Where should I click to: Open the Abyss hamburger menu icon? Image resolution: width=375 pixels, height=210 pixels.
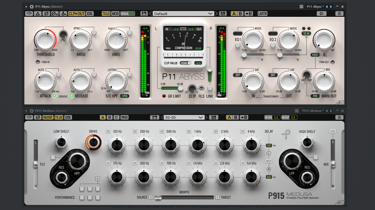[339, 13]
